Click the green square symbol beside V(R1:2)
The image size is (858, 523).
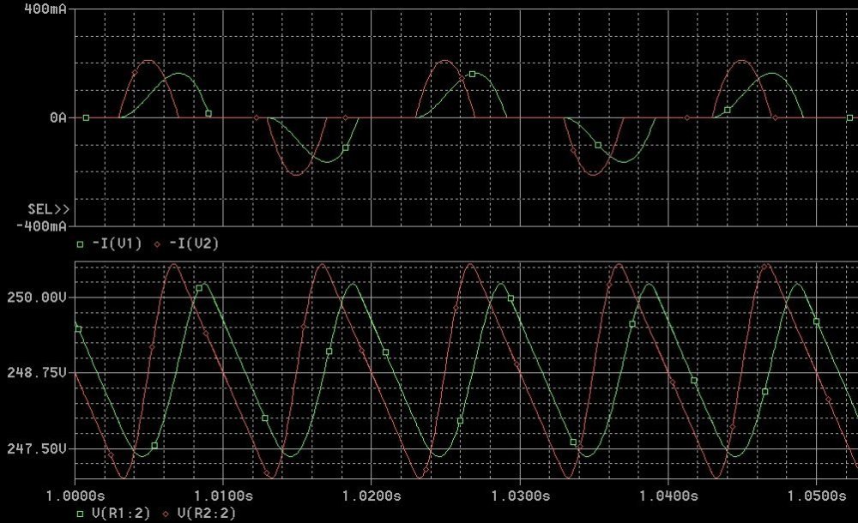(x=81, y=513)
